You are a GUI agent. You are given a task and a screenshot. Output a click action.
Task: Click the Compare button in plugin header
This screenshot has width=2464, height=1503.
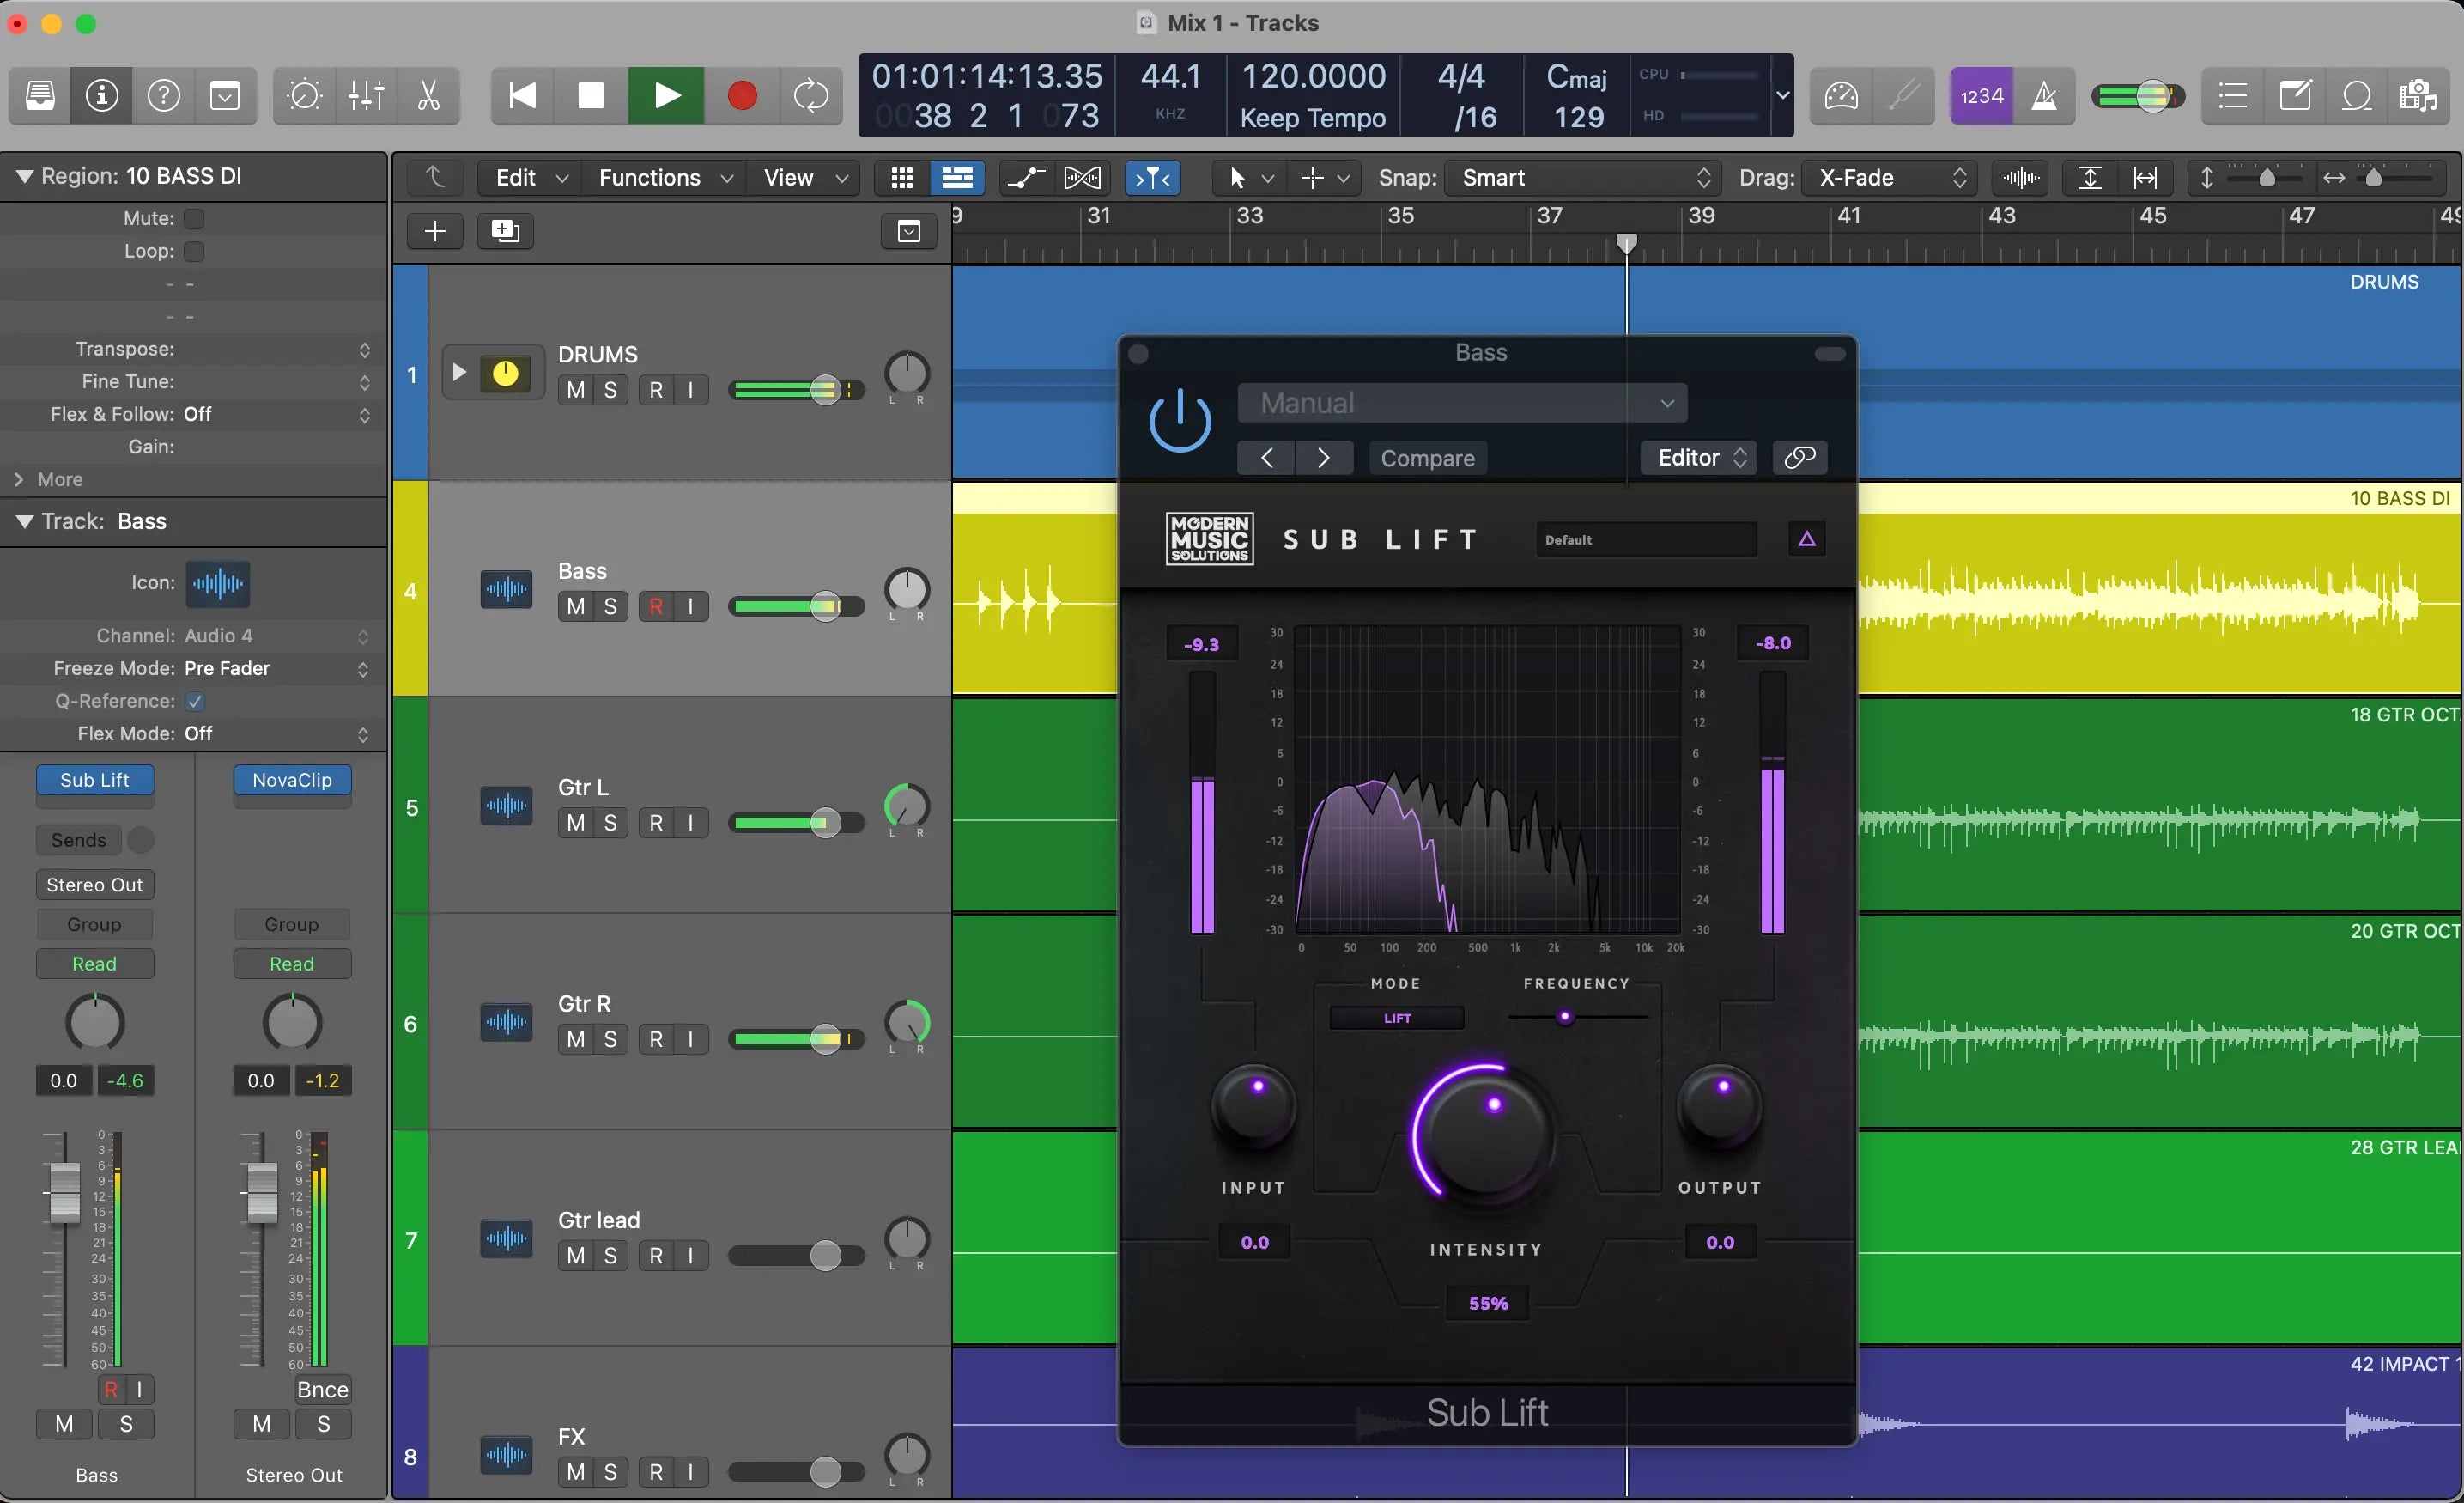click(x=1427, y=459)
